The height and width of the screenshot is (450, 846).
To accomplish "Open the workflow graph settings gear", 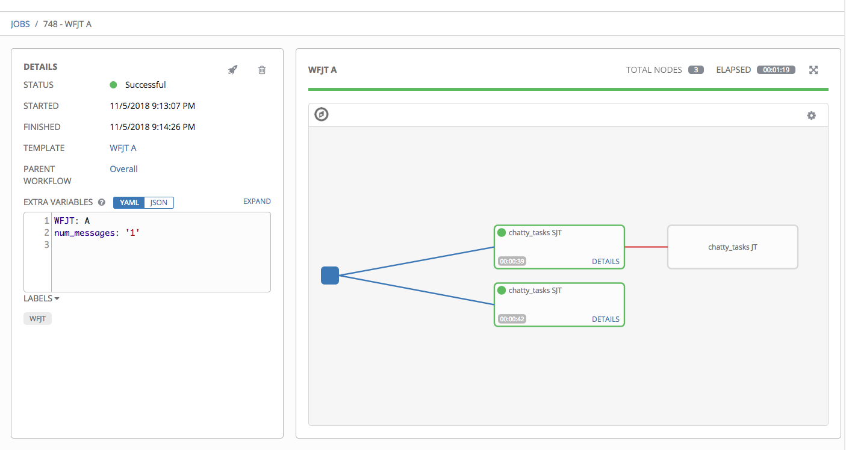I will 812,116.
